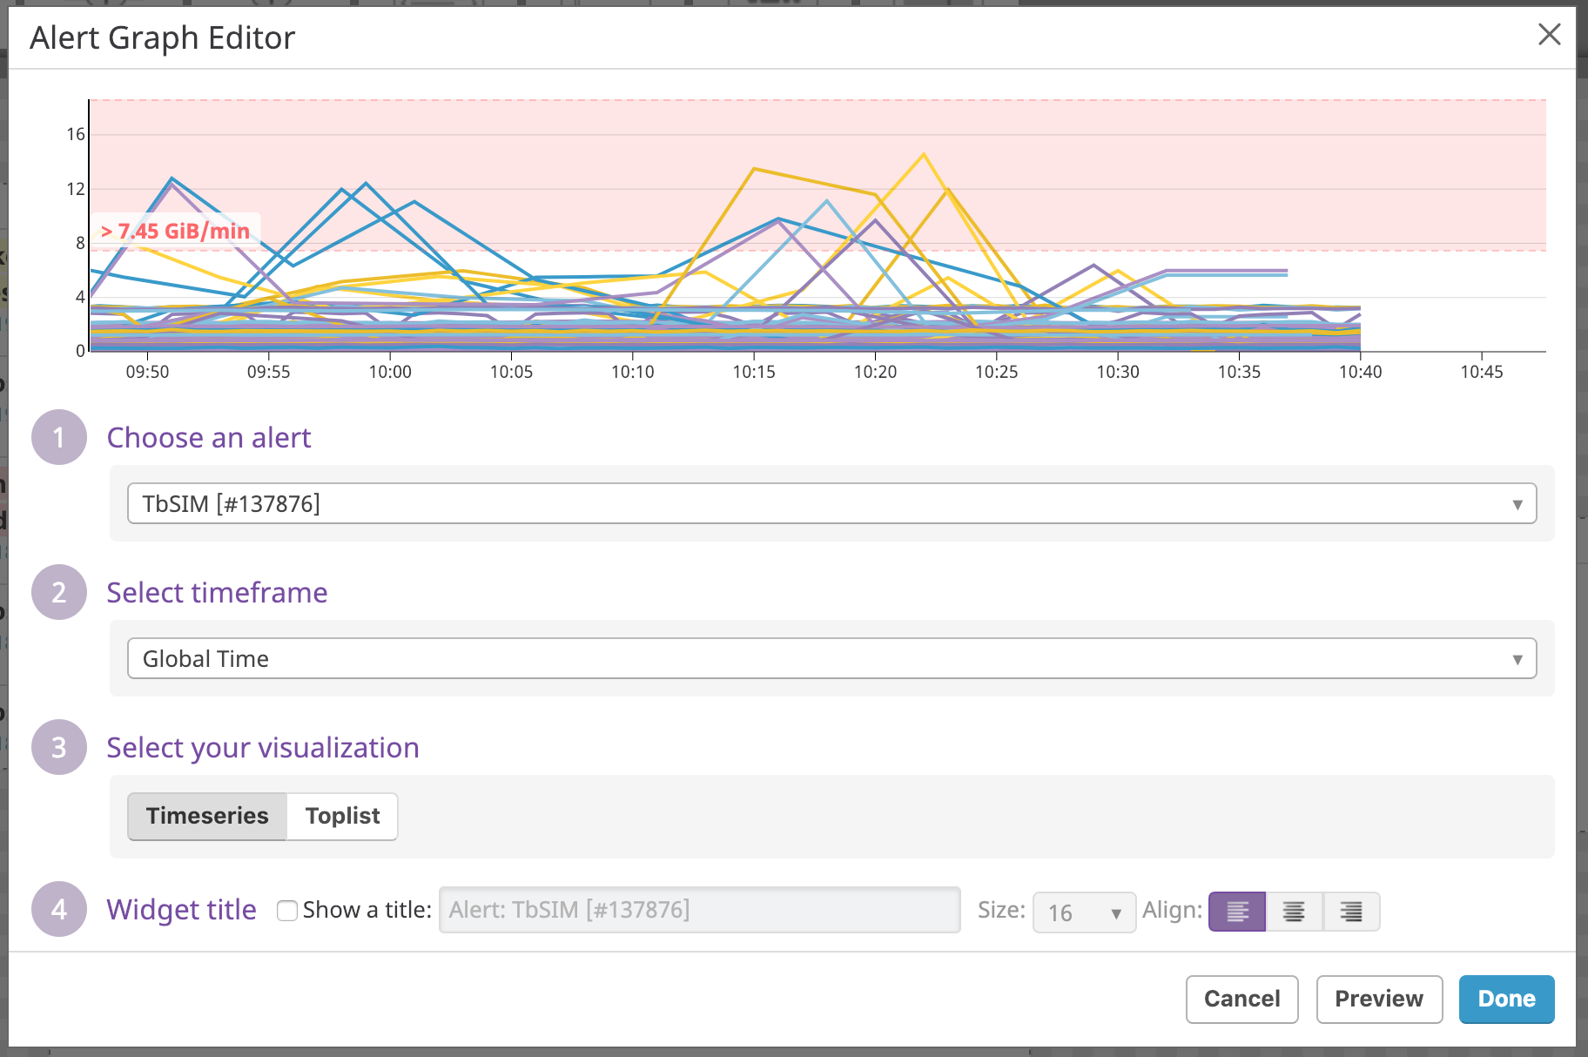
Task: Close the Alert Graph Editor with the X
Action: coord(1550,35)
